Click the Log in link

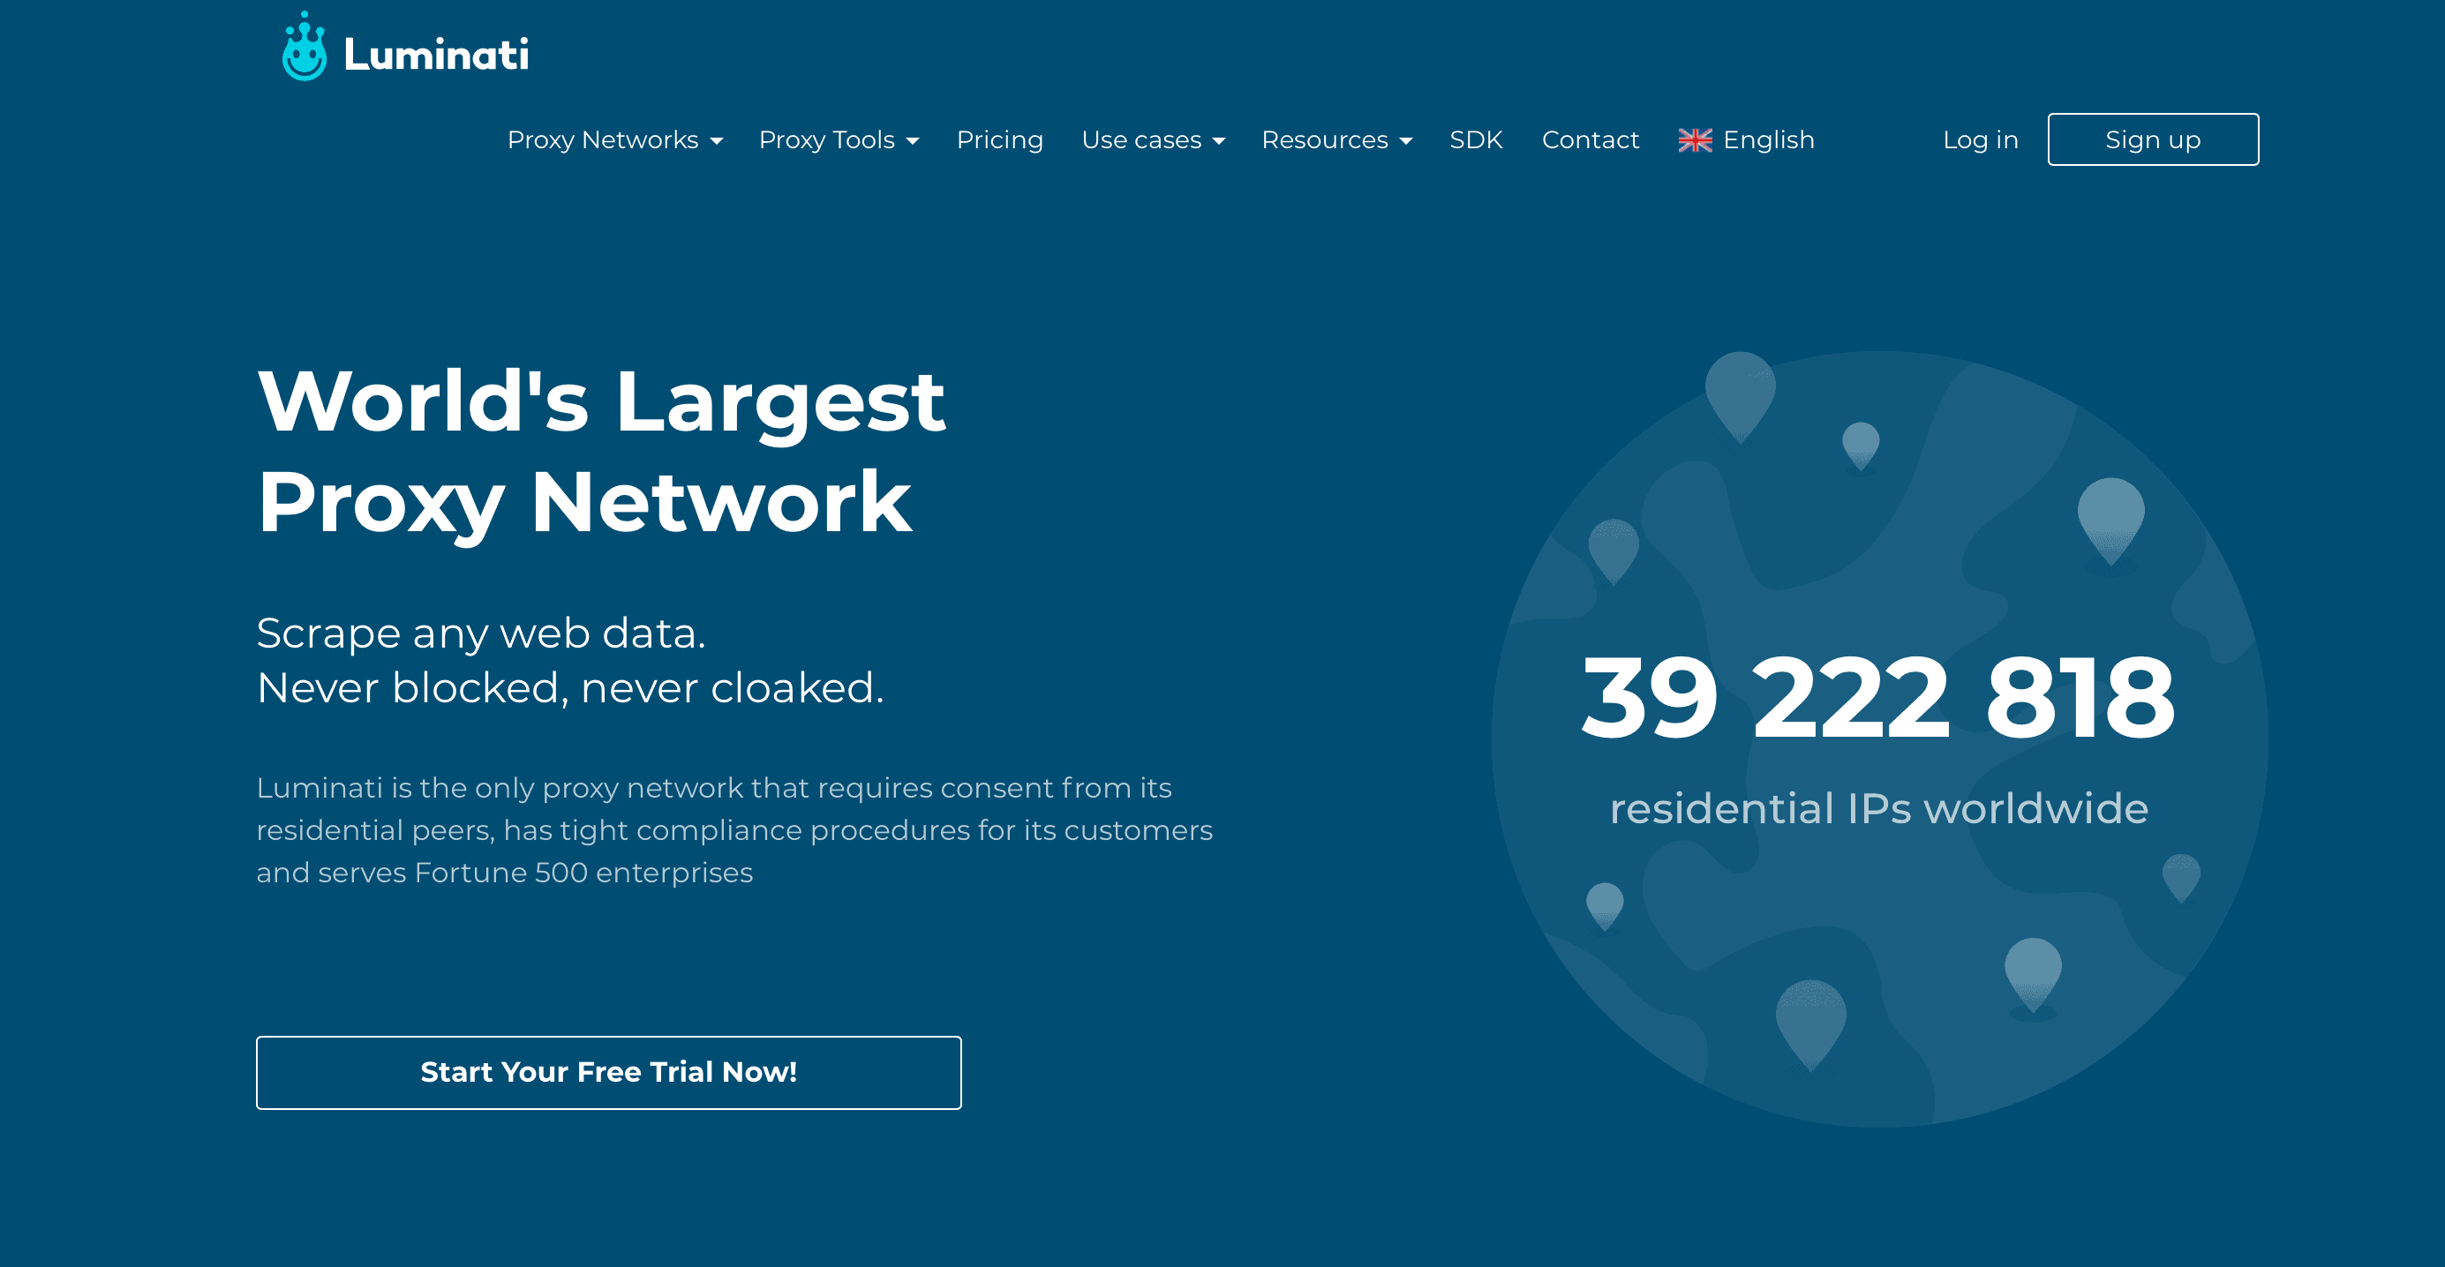point(1980,139)
